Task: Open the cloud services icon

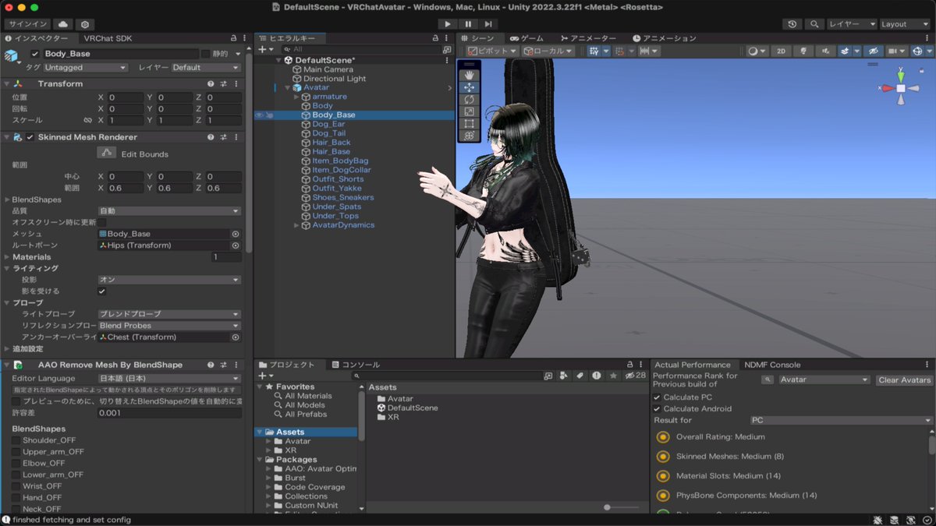Action: (x=63, y=24)
